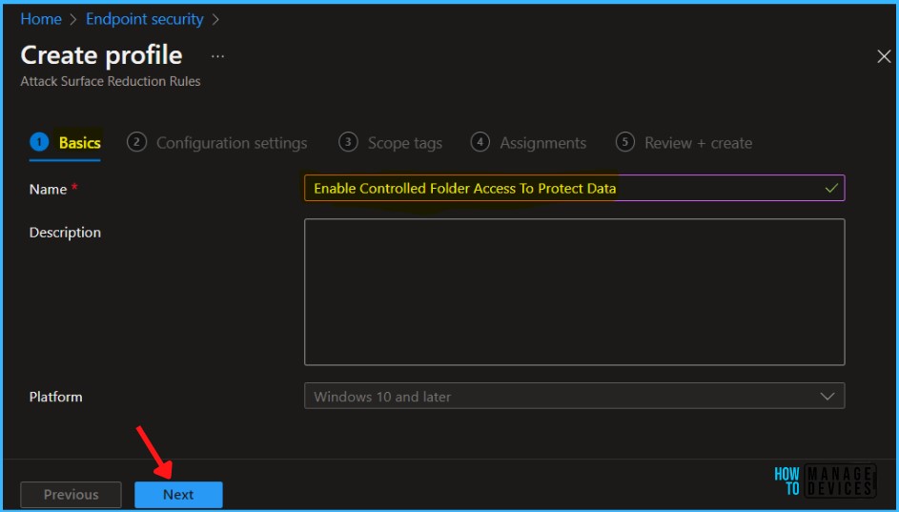The width and height of the screenshot is (899, 512).
Task: Expand the Platform dropdown
Action: 574,397
